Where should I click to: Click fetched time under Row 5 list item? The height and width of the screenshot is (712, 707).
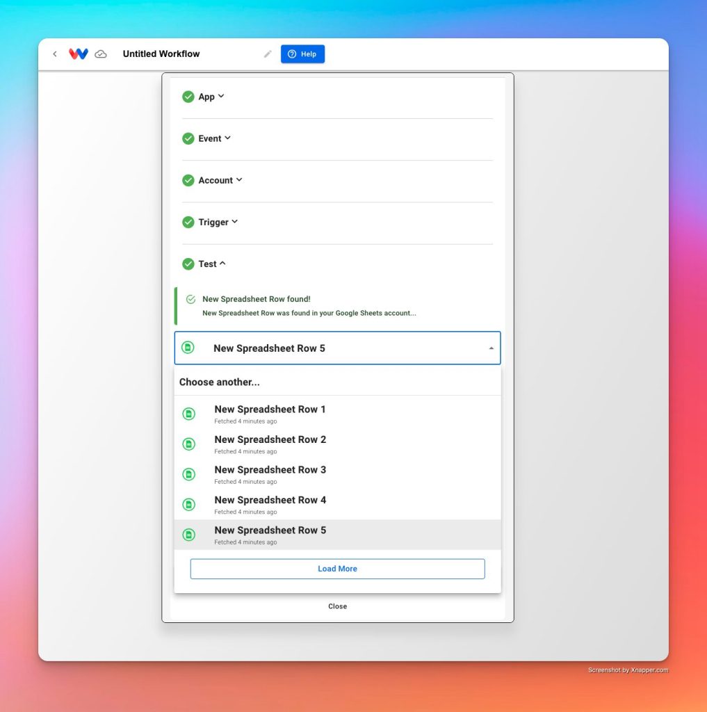click(x=245, y=542)
